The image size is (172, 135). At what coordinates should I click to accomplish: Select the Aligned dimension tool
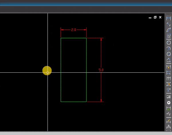click(169, 24)
